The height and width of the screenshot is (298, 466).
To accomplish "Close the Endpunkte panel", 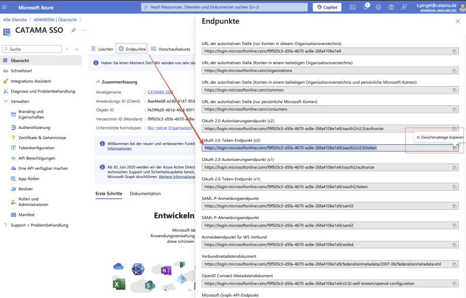I will [x=457, y=21].
